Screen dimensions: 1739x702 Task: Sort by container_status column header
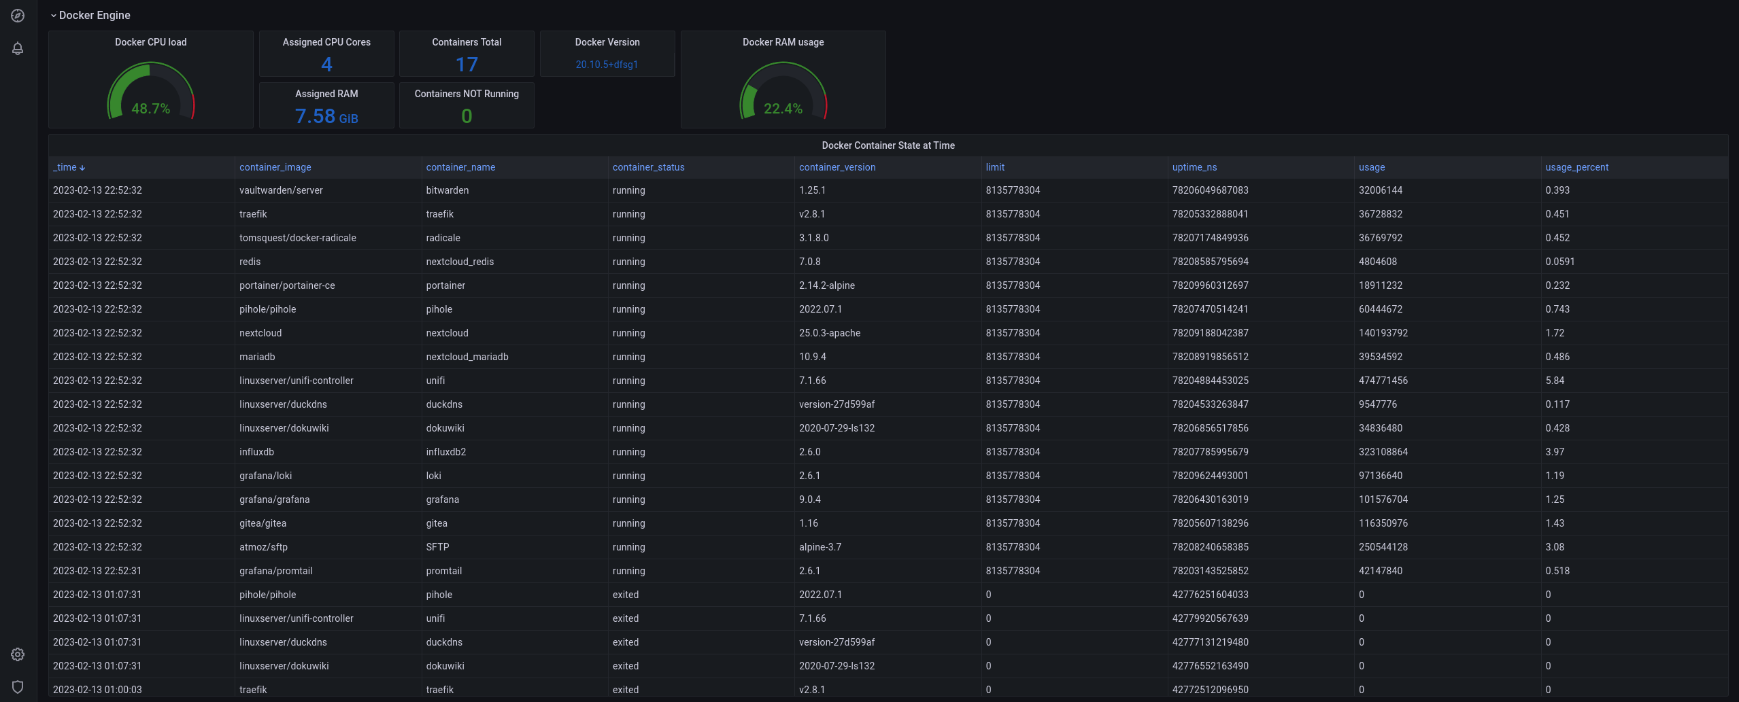648,167
